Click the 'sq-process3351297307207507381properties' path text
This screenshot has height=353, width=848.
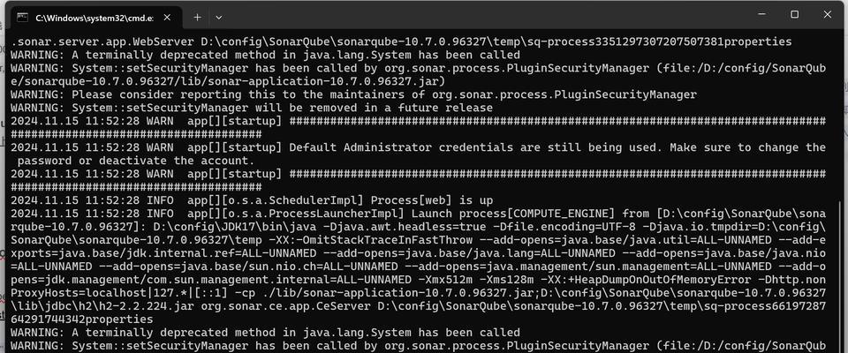(x=661, y=41)
